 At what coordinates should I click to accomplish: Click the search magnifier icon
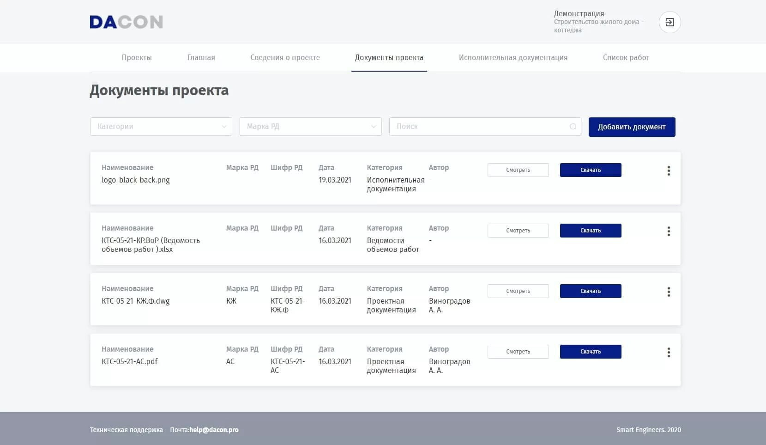(573, 126)
